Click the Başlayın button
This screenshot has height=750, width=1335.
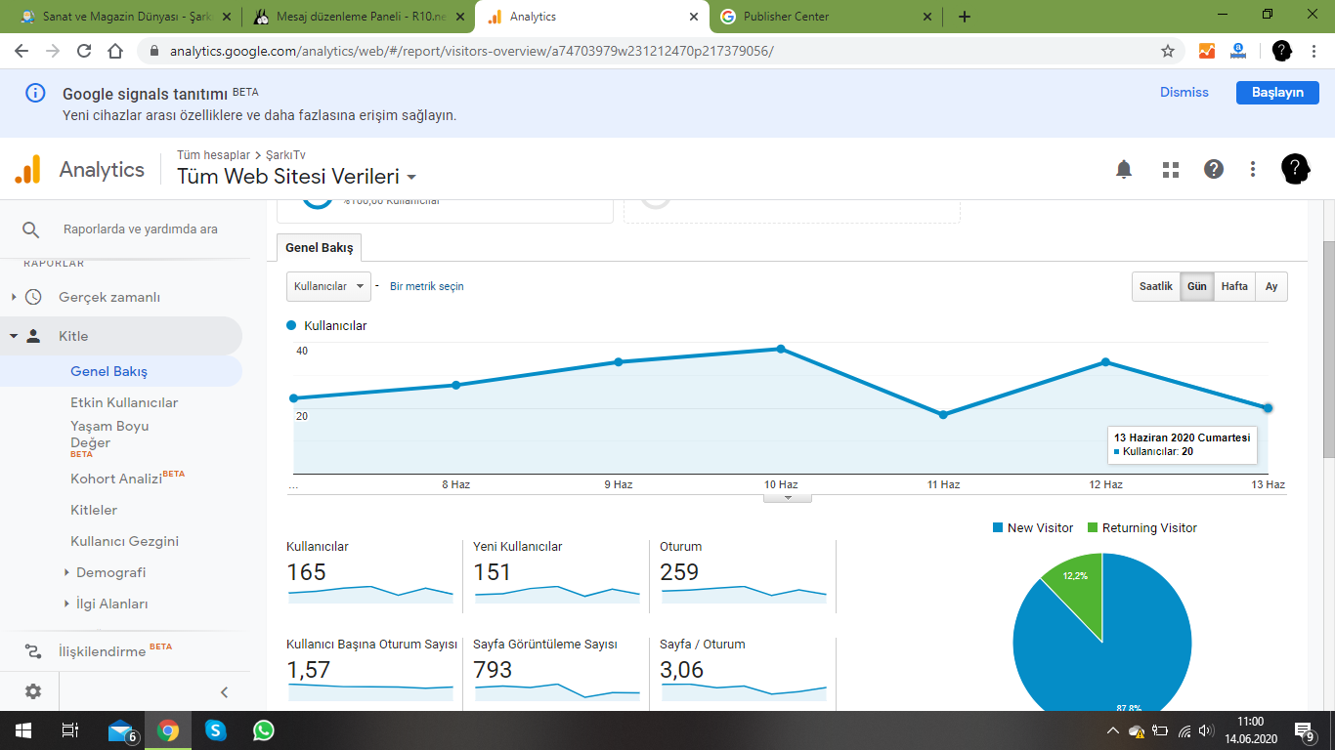(1277, 92)
